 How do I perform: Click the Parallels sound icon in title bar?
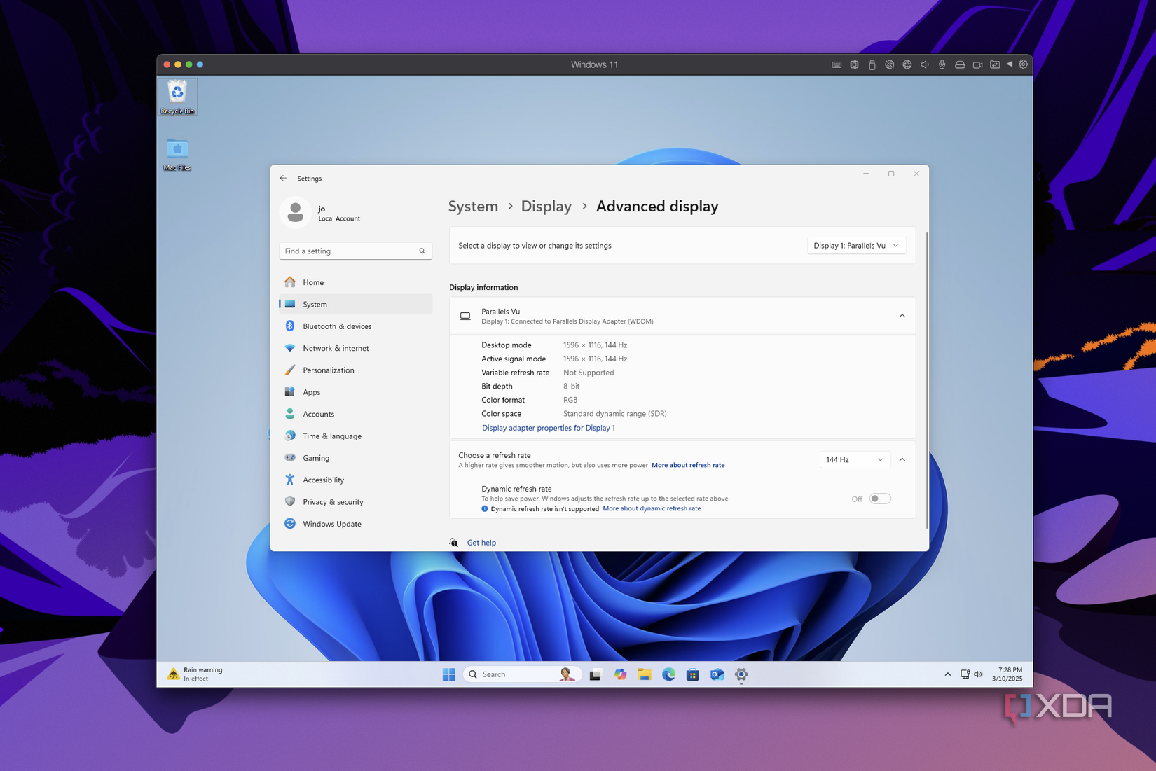[925, 64]
